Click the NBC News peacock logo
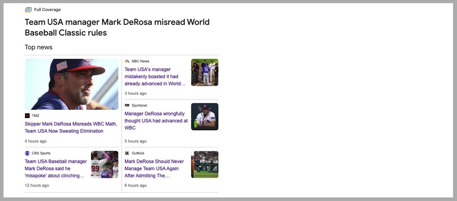 [x=127, y=61]
